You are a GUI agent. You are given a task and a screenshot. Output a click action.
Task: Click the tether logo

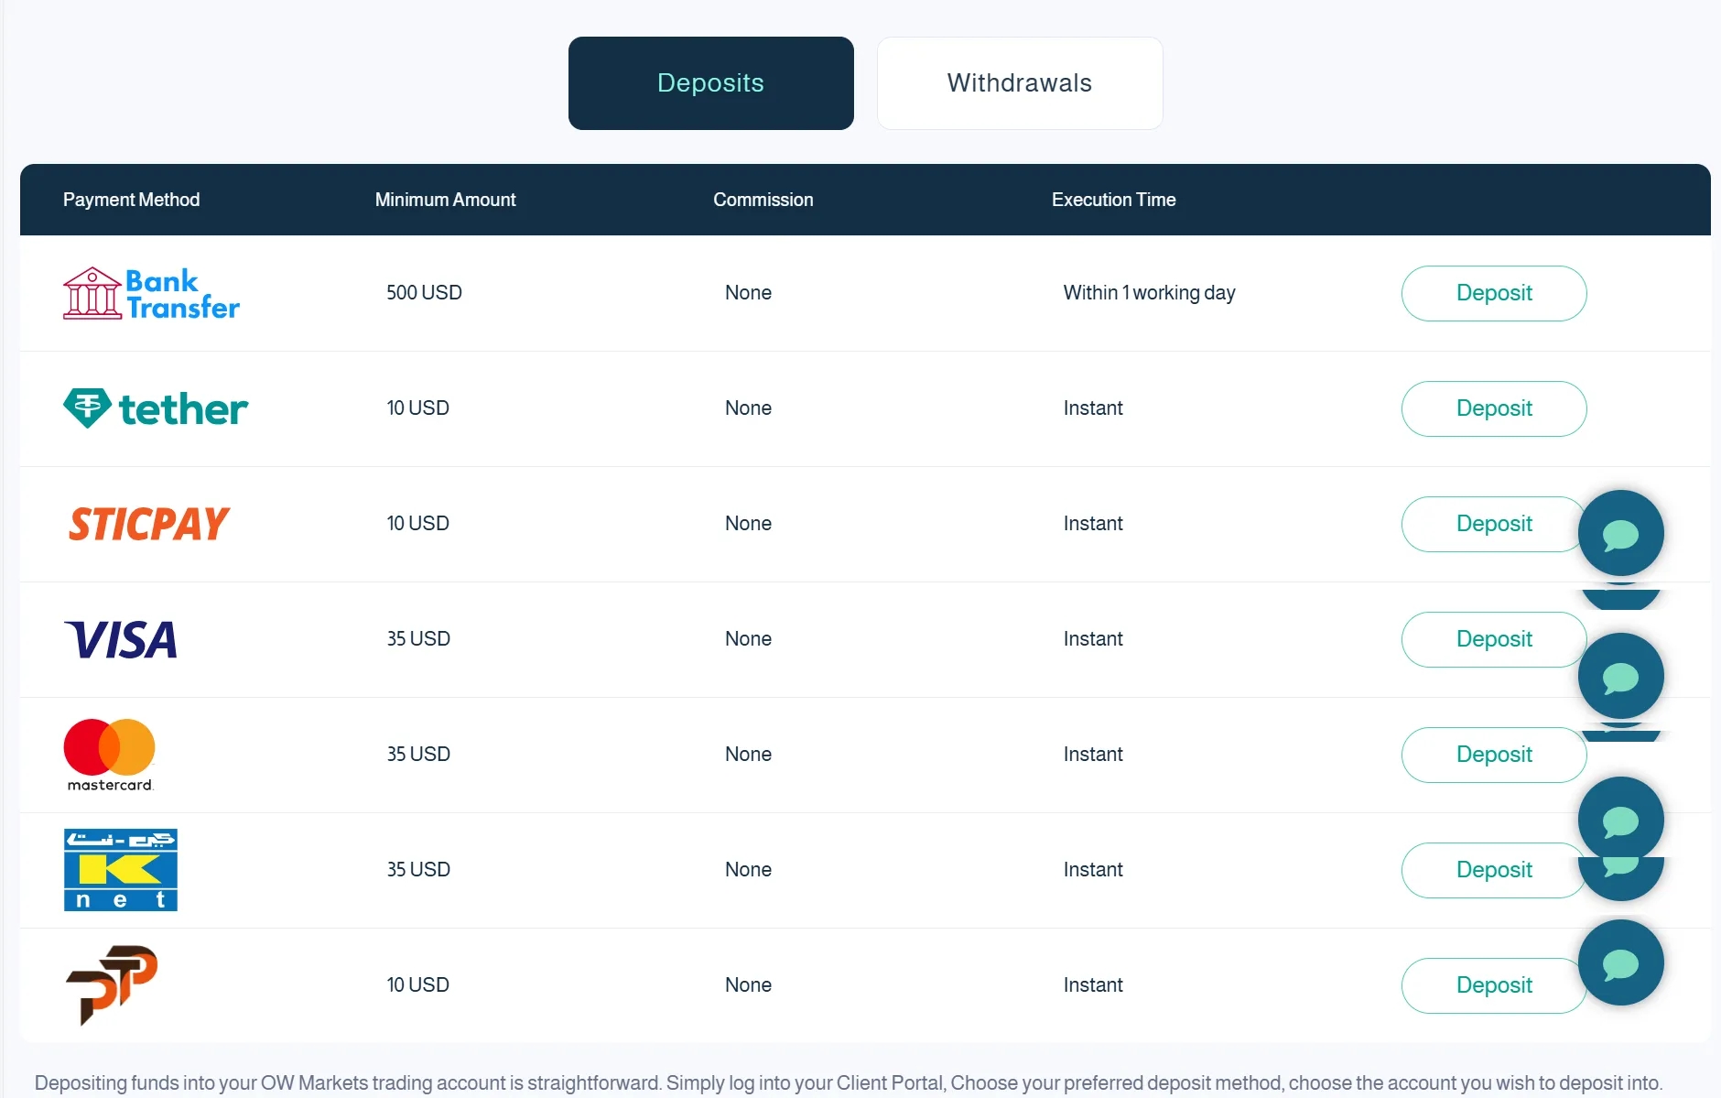(x=156, y=408)
